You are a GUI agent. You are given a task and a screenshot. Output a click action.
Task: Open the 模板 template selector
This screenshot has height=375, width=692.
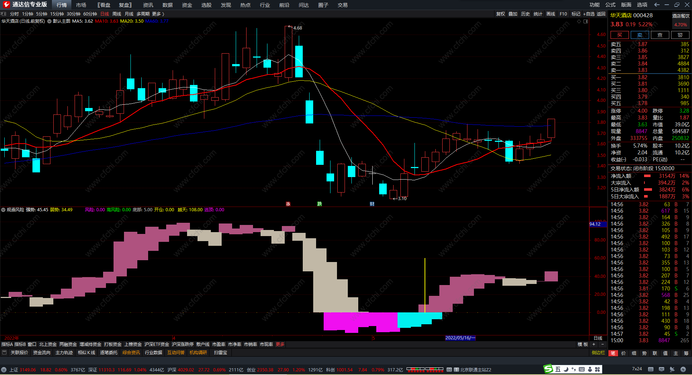tap(583, 344)
